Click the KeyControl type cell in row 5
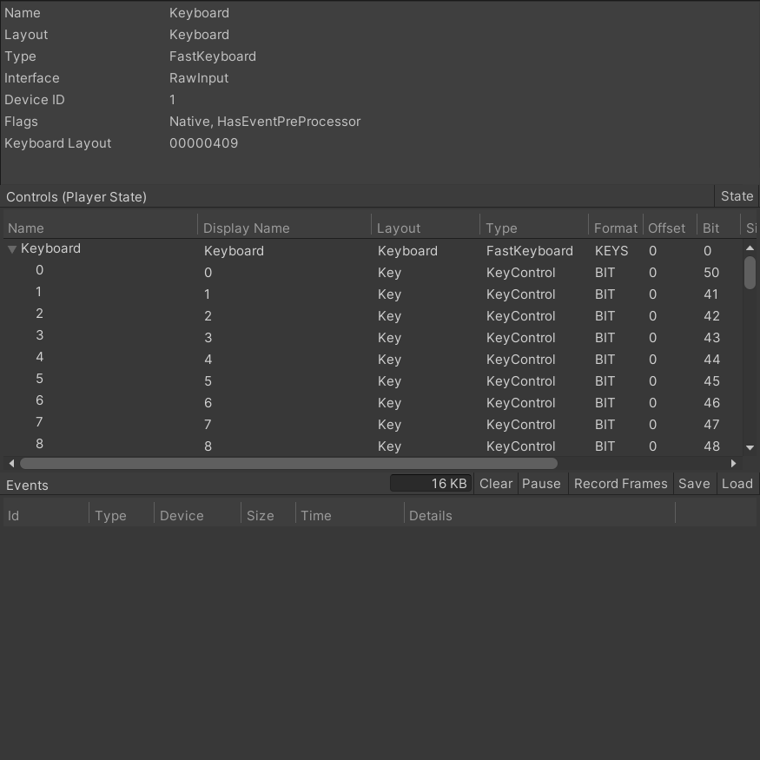 520,381
